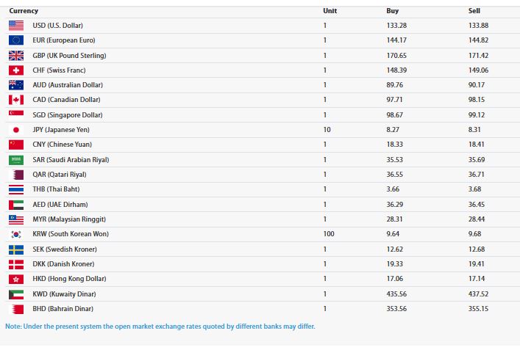Viewport: 520px width, 350px height.
Task: Click the Japanese flag icon
Action: pyautogui.click(x=16, y=130)
